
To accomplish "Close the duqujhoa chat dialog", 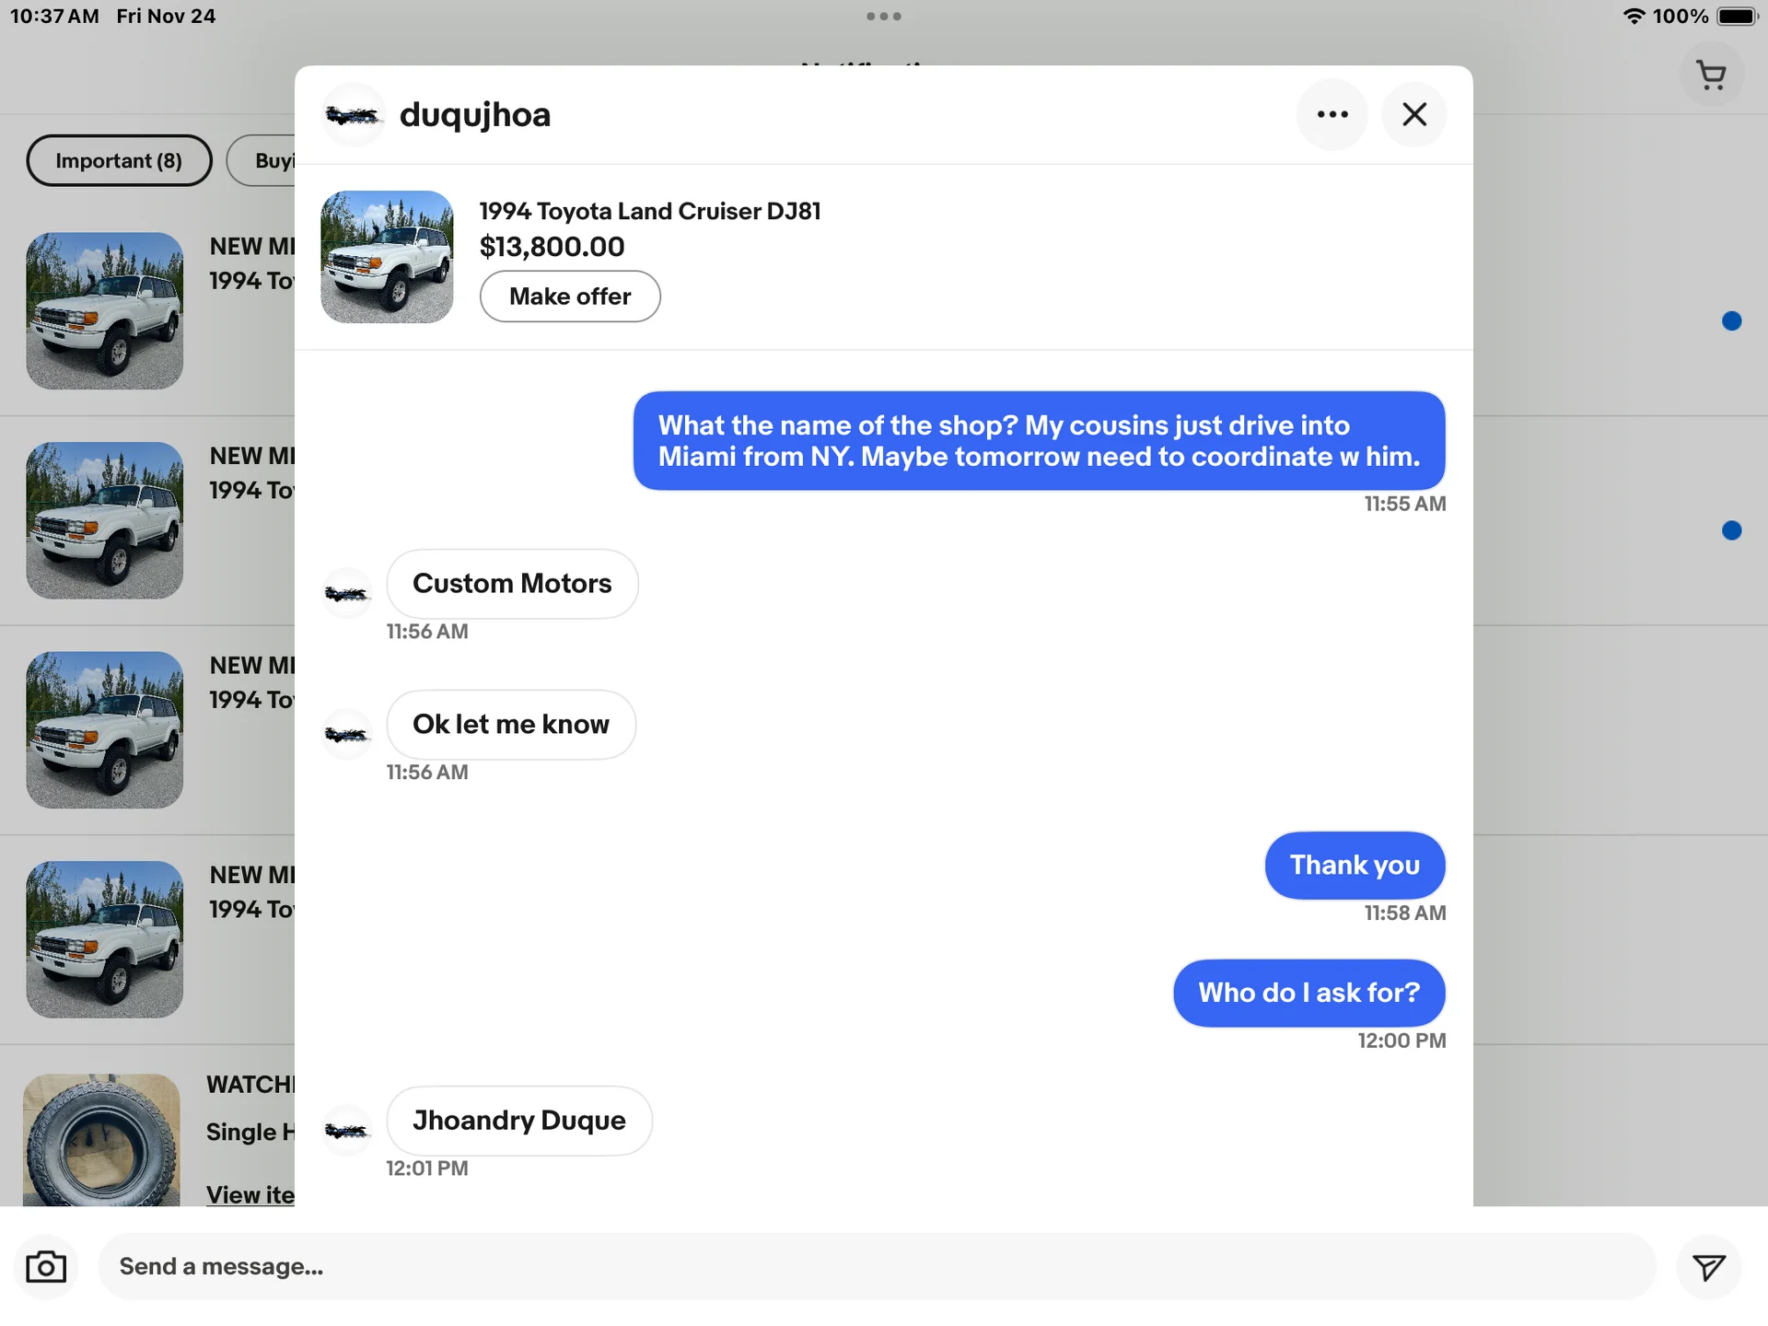I will (x=1413, y=114).
